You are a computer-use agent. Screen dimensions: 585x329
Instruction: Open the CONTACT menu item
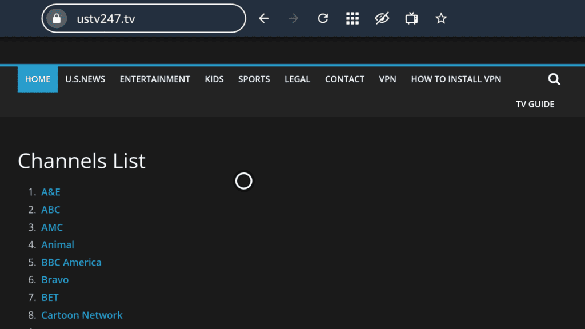tap(344, 79)
